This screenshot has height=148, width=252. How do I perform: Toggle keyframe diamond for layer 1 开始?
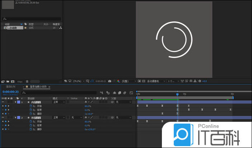pyautogui.click(x=5, y=106)
